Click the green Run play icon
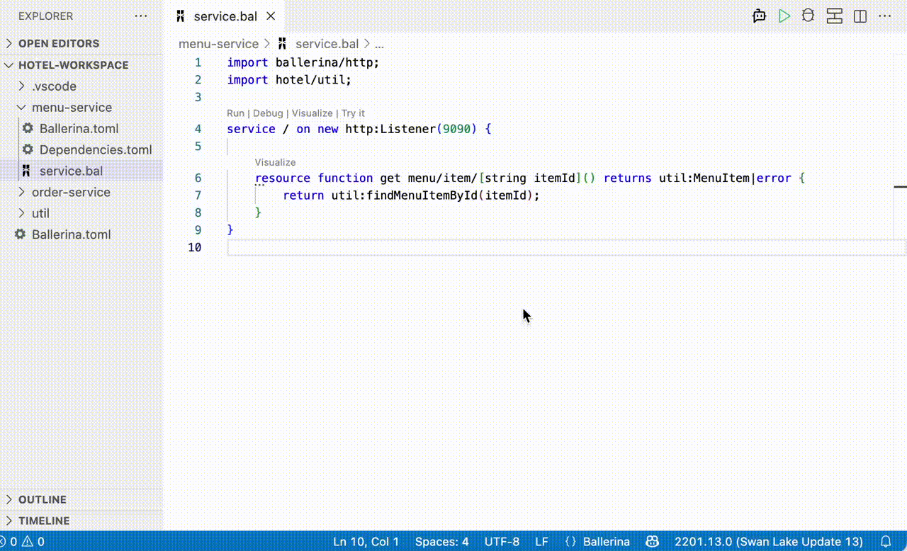 click(x=784, y=16)
